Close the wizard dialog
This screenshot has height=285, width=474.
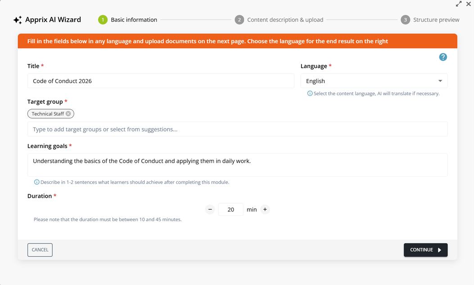[x=469, y=4]
